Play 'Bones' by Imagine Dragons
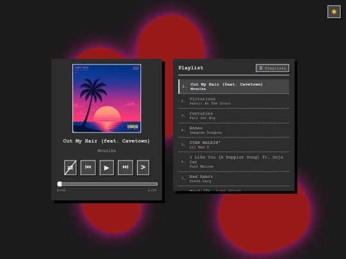 coord(234,130)
